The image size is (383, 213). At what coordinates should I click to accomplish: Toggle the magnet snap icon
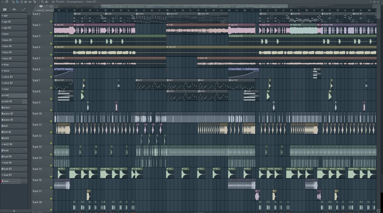tap(7, 2)
